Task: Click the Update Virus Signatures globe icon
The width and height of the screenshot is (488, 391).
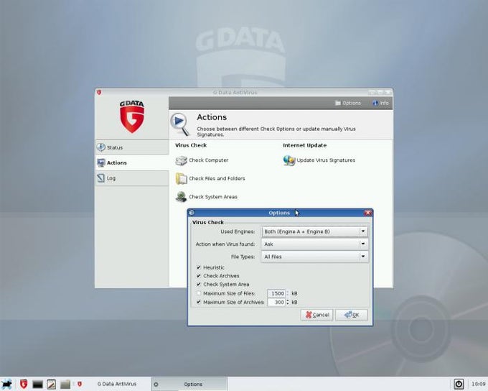Action: click(x=289, y=160)
